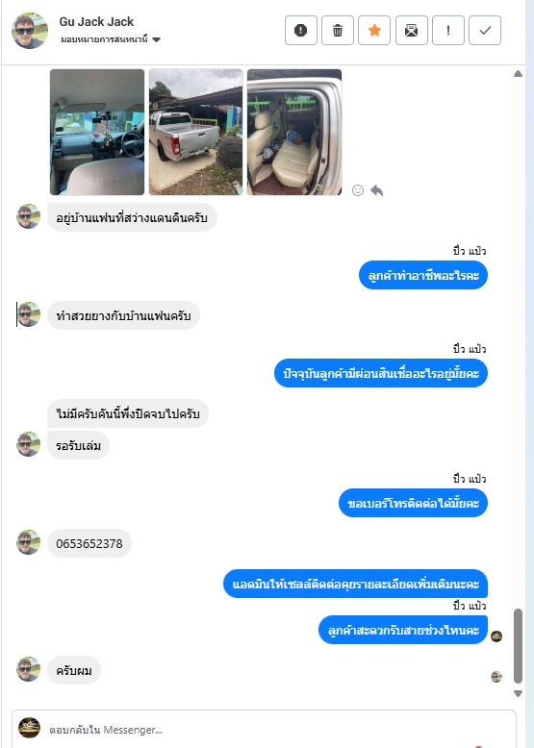Flag conversation as priority with exclamation icon
Image resolution: width=534 pixels, height=748 pixels.
point(448,31)
